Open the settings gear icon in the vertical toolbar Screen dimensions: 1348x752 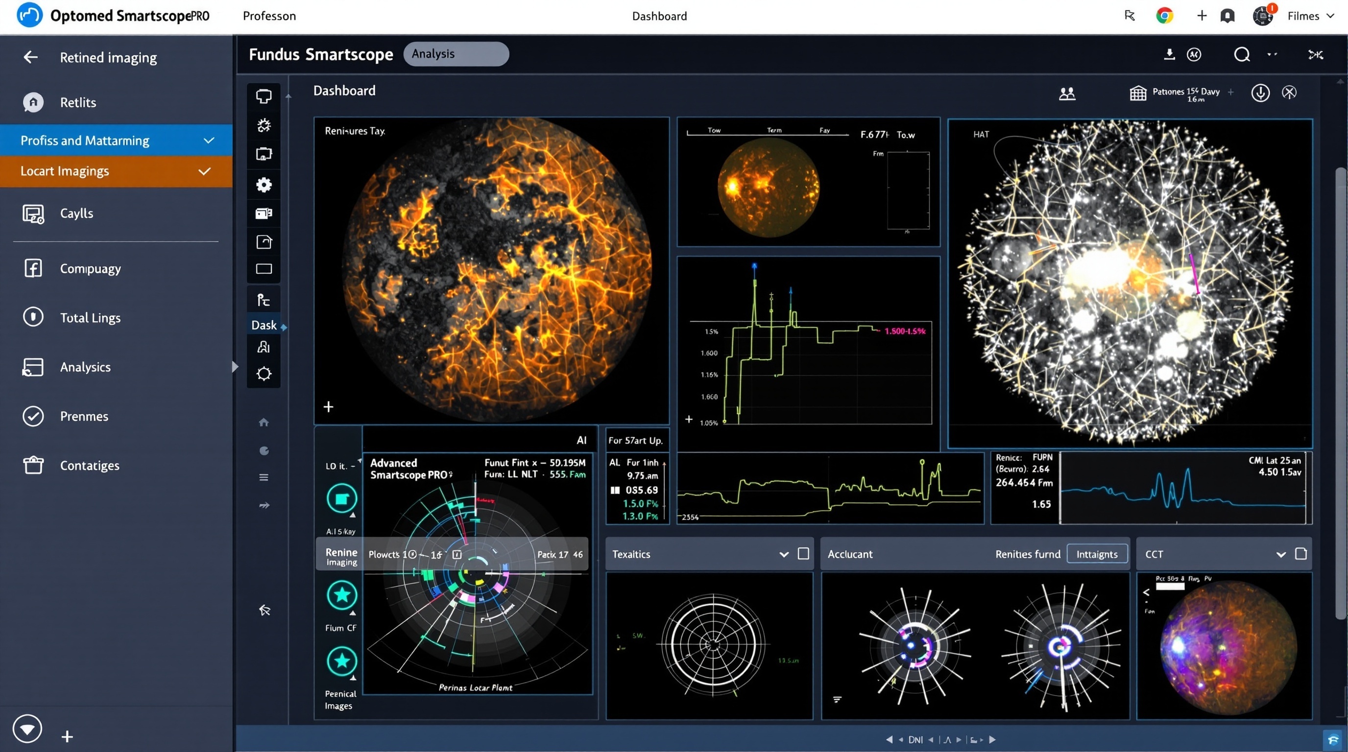264,184
